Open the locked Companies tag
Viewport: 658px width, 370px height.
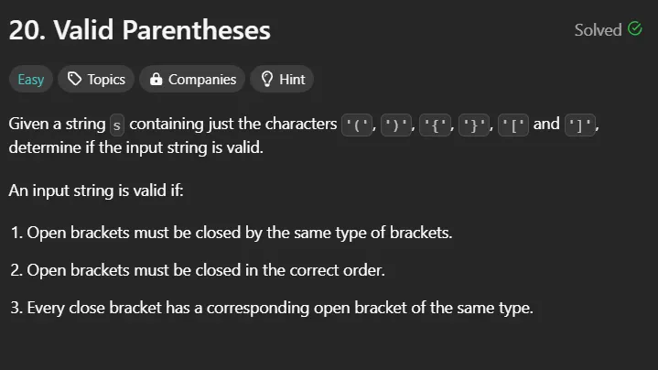coord(192,79)
